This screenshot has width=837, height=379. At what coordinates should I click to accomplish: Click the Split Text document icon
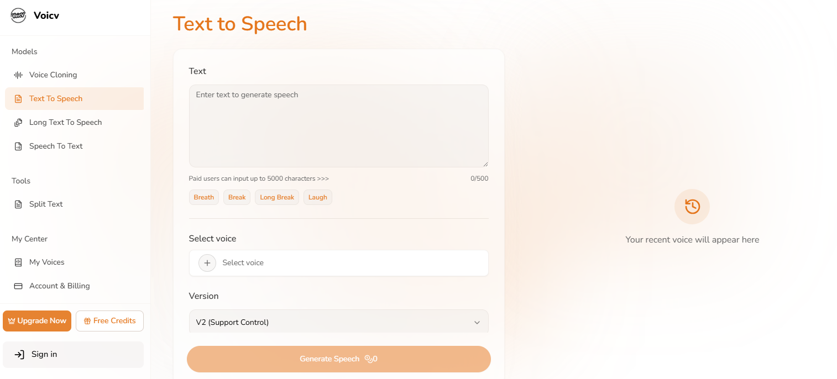pos(18,204)
